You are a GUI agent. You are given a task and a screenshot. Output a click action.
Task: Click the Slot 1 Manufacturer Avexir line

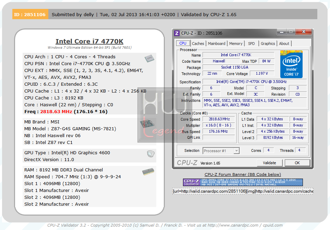(x=57, y=191)
